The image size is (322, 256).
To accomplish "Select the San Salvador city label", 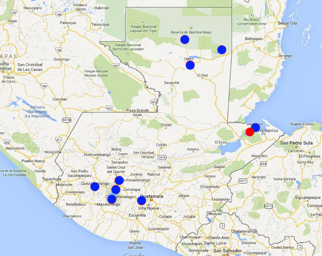I will coord(225,251).
